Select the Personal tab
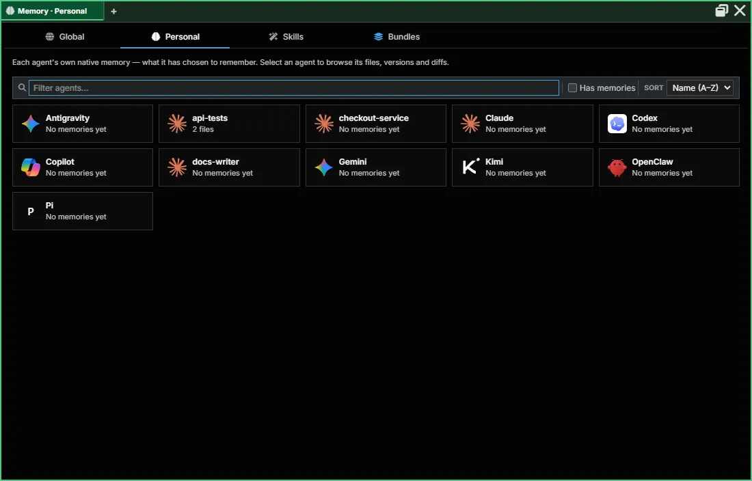Image resolution: width=752 pixels, height=481 pixels. [175, 36]
